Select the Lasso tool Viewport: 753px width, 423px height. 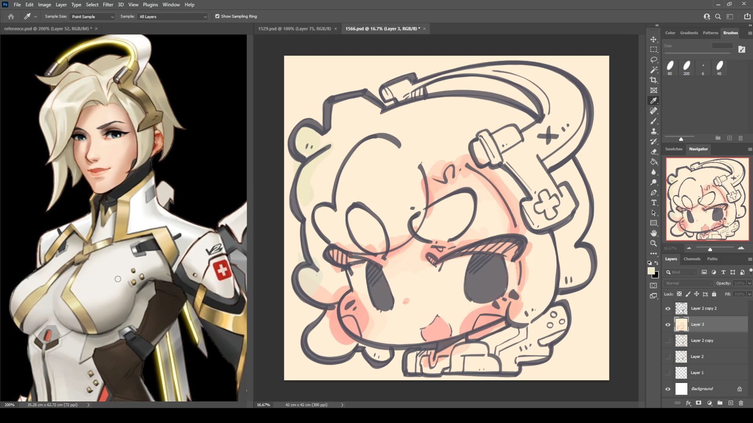pyautogui.click(x=653, y=60)
